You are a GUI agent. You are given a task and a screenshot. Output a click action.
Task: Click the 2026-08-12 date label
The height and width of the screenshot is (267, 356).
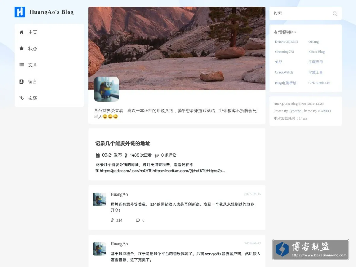click(x=252, y=243)
